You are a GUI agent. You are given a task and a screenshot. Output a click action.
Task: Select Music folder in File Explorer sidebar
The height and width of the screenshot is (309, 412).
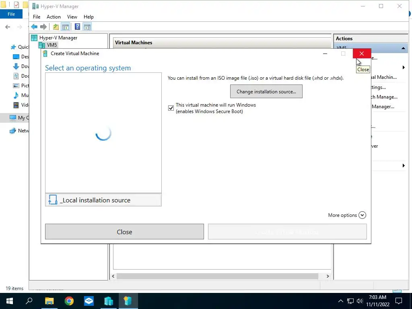click(21, 95)
